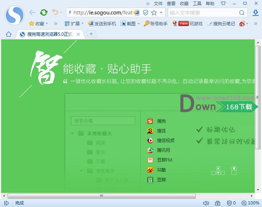Expand more toolbar items chevron at right end
The width and height of the screenshot is (262, 207).
coord(255,24)
